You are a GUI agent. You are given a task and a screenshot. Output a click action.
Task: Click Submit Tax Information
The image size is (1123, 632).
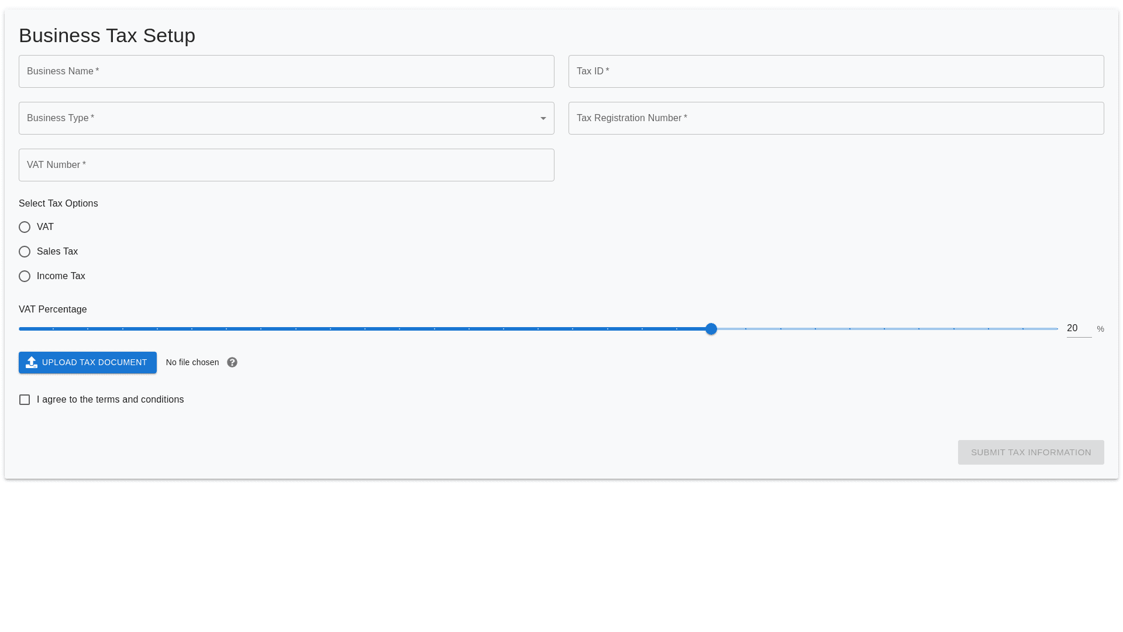pyautogui.click(x=1031, y=452)
